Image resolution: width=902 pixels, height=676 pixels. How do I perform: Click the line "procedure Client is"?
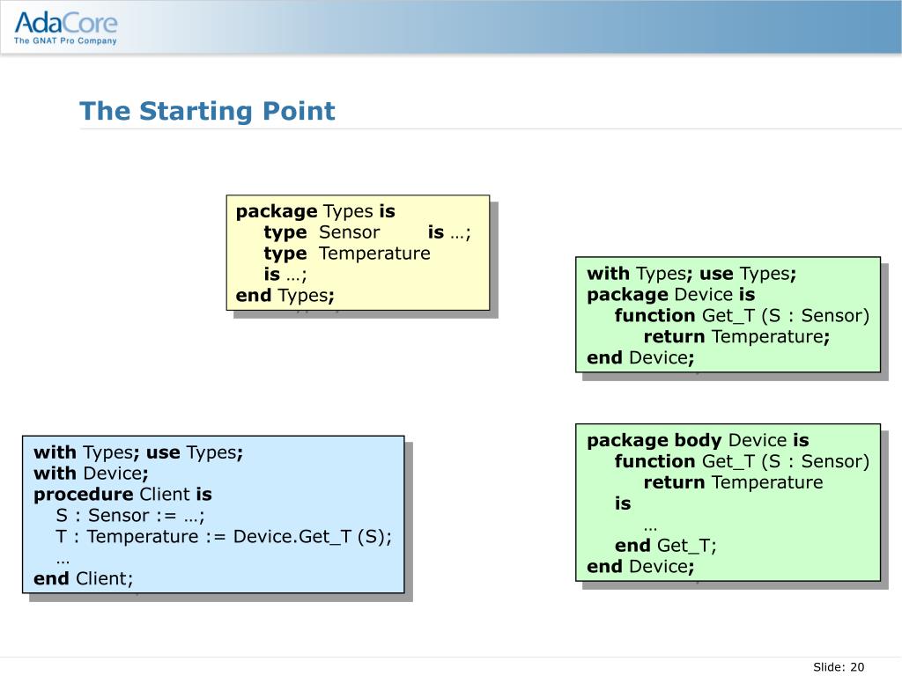tap(122, 495)
